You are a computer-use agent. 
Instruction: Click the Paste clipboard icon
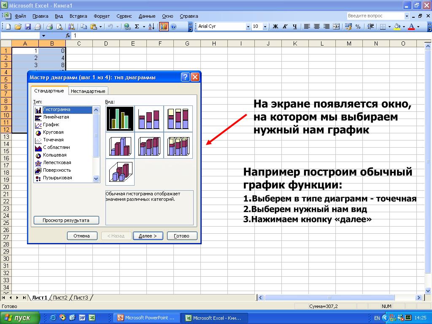(93, 27)
